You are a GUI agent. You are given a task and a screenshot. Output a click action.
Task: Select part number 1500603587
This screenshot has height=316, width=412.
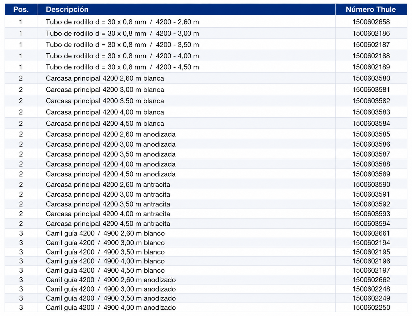[371, 154]
